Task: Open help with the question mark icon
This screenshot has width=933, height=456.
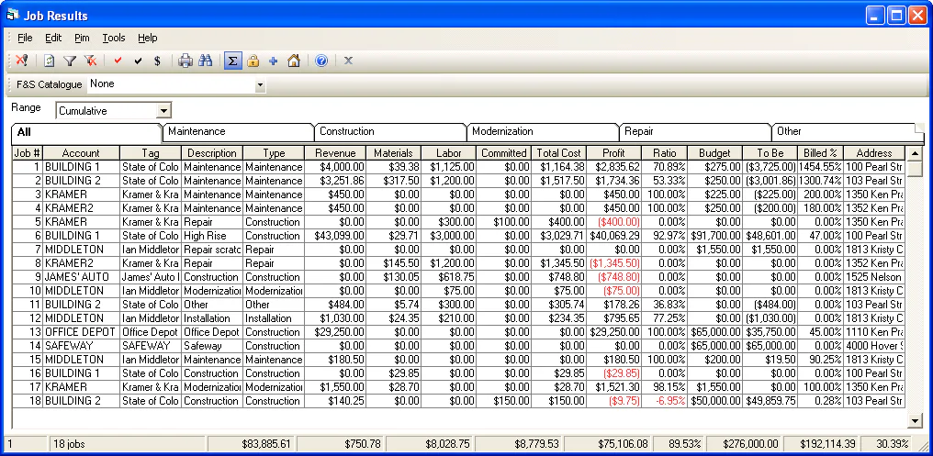Action: click(321, 61)
